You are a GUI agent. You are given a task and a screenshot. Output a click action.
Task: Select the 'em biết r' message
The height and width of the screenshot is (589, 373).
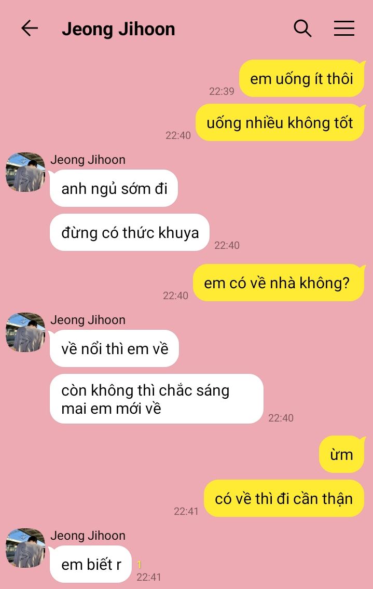pyautogui.click(x=91, y=564)
